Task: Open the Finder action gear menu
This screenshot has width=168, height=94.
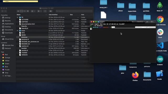Action: tap(39, 11)
